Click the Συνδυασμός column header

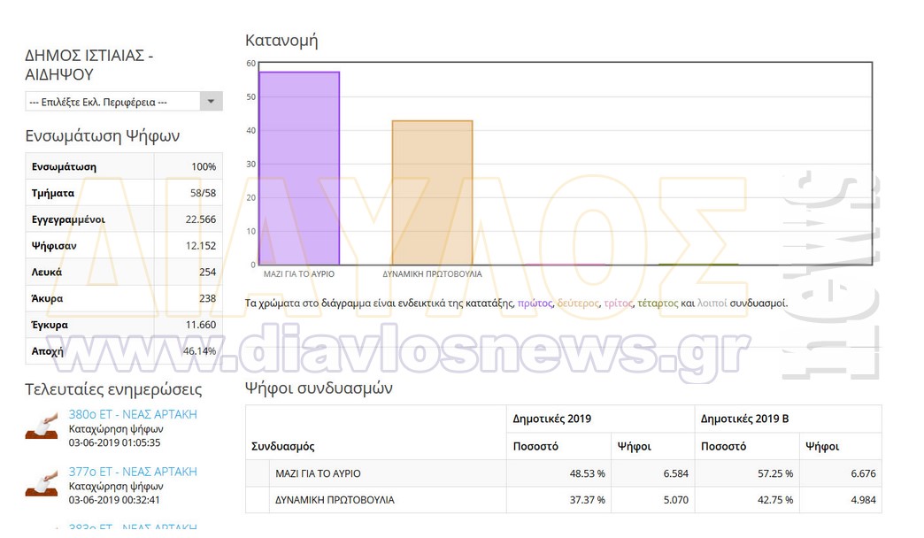(283, 447)
